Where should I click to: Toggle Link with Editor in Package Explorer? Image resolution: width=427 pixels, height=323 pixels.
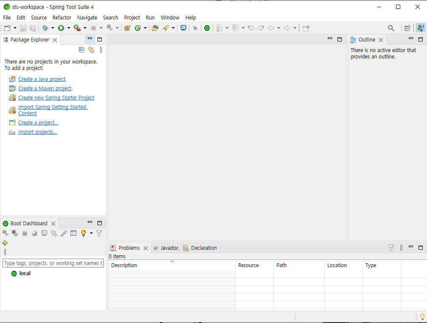(x=91, y=50)
